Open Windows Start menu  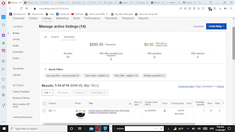coord(4,129)
